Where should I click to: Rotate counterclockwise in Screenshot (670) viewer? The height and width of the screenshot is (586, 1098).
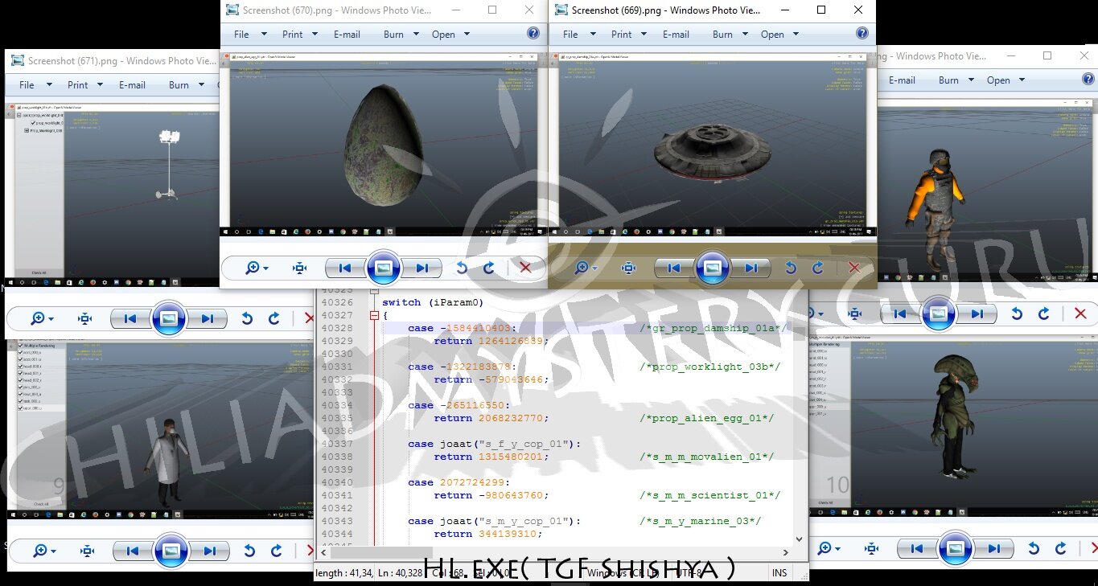coord(462,268)
